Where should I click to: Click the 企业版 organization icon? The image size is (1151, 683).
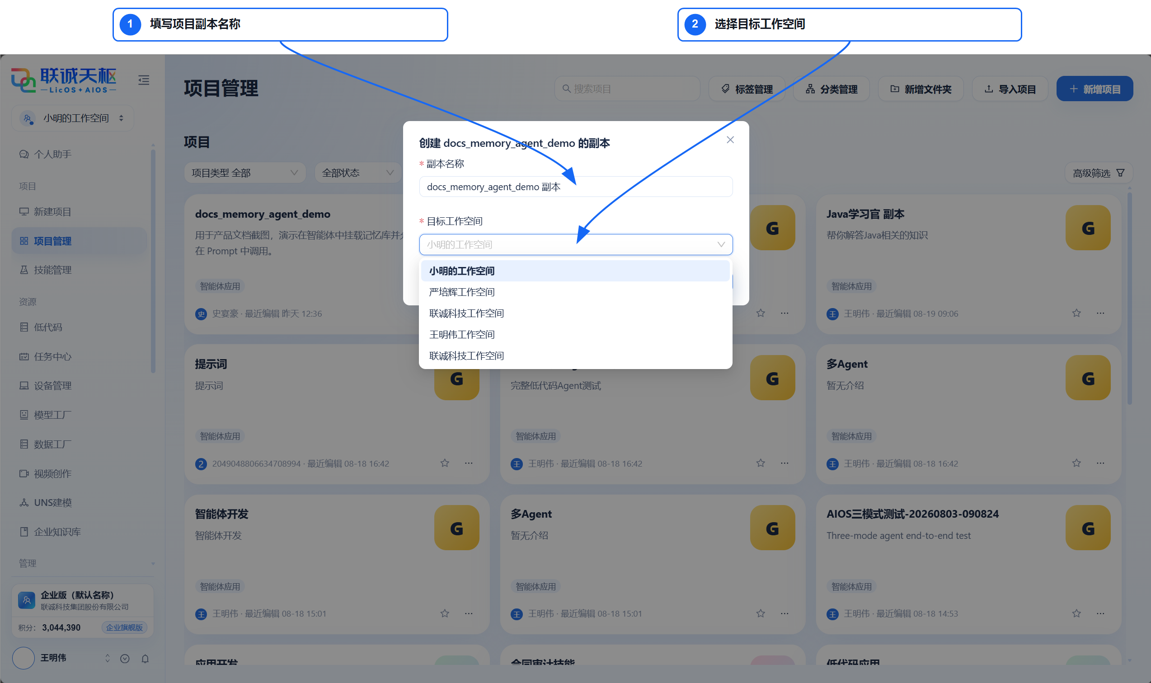click(26, 600)
